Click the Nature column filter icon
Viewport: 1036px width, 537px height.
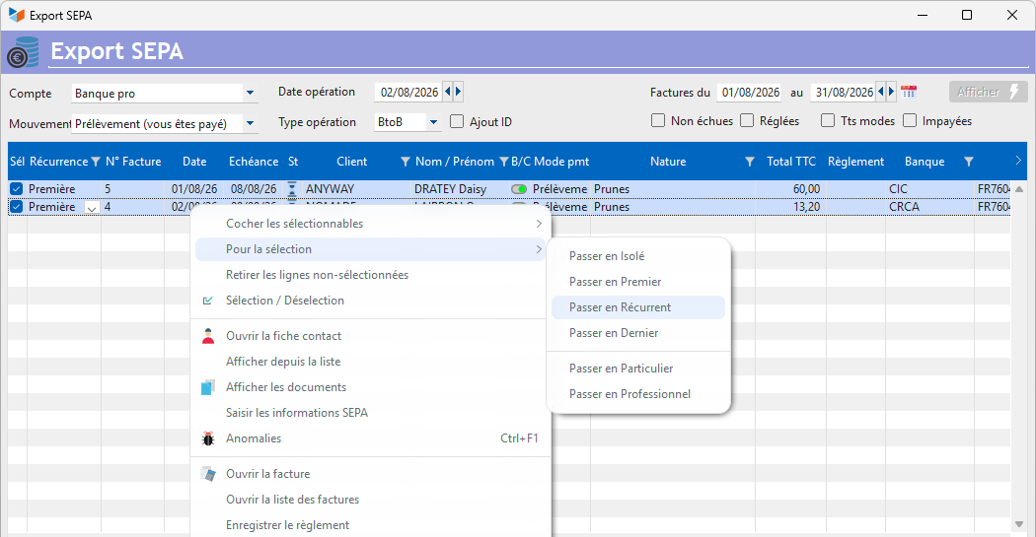pos(749,162)
